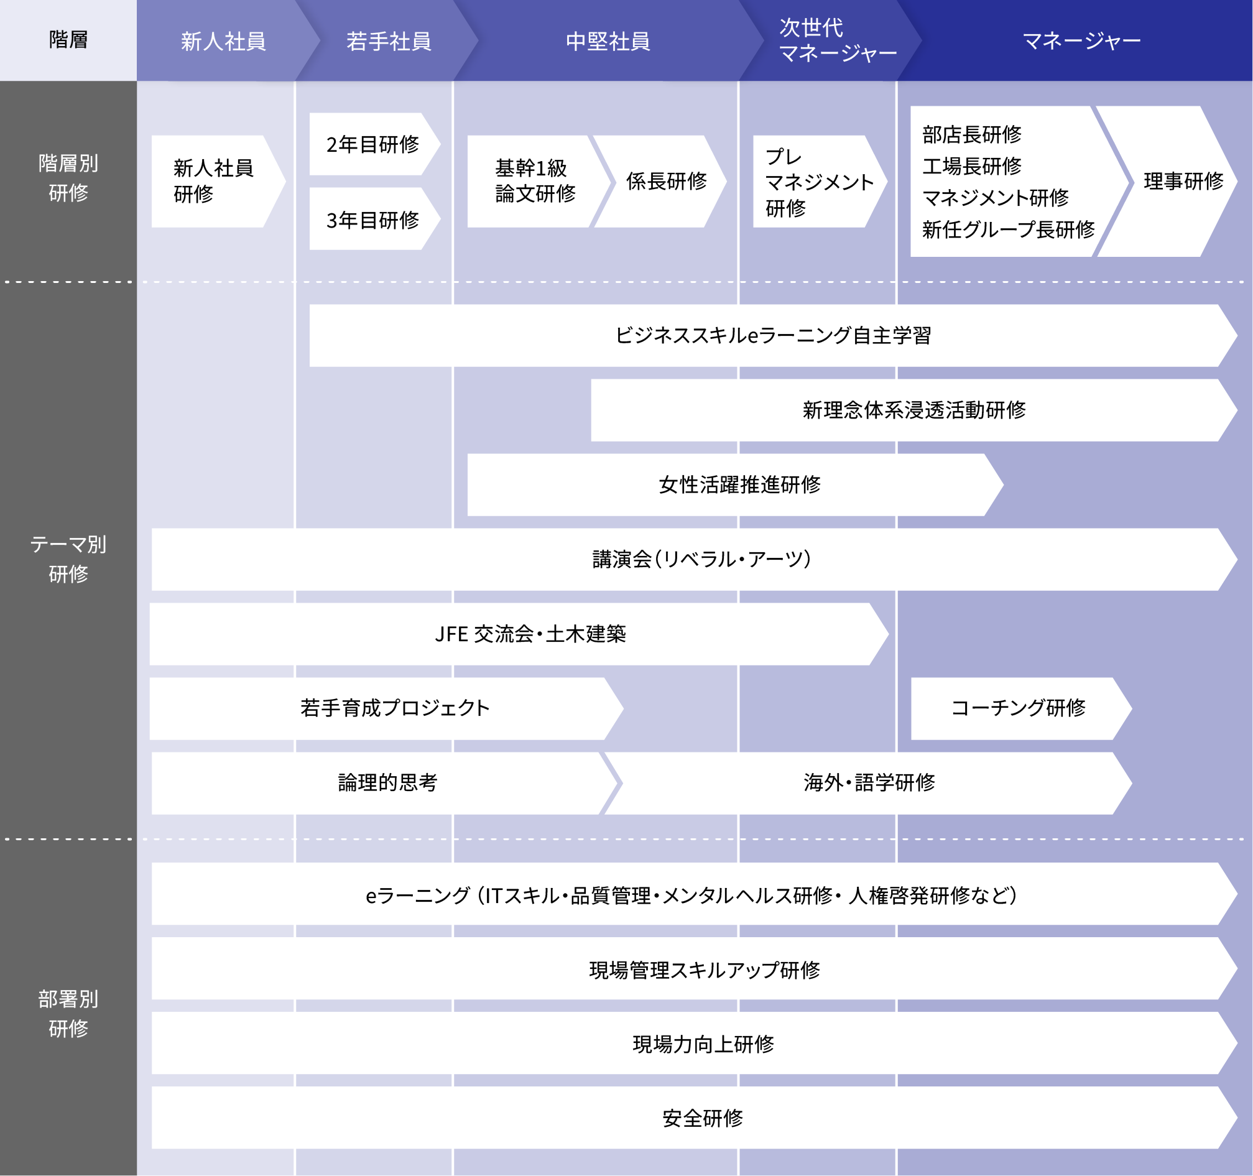The image size is (1253, 1176).
Task: Click the 現場管理スキルアップ研修 bar
Action: 694,969
